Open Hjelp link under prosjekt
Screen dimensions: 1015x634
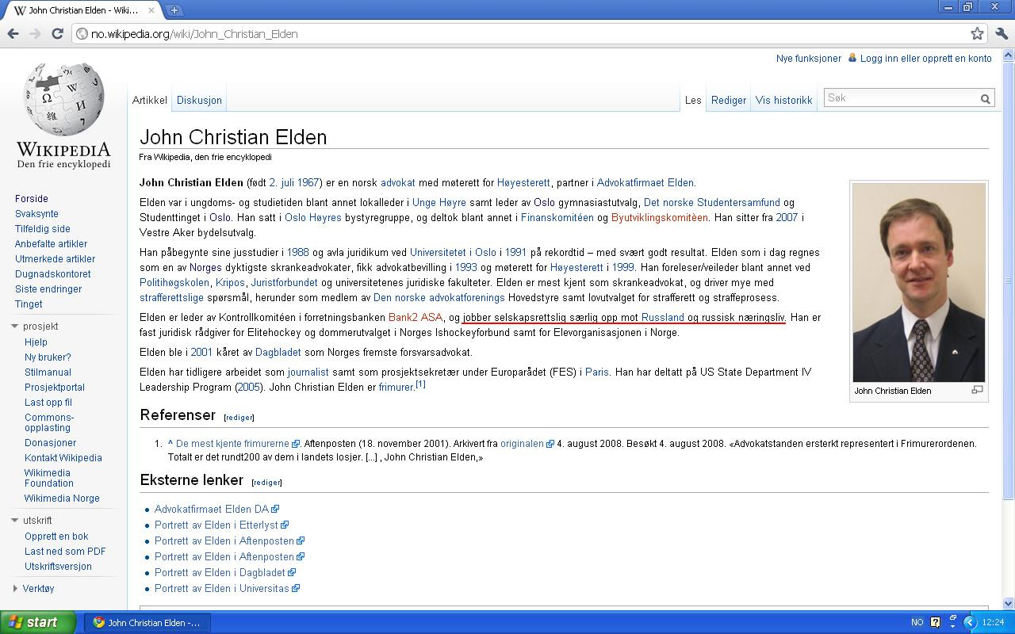click(x=36, y=342)
